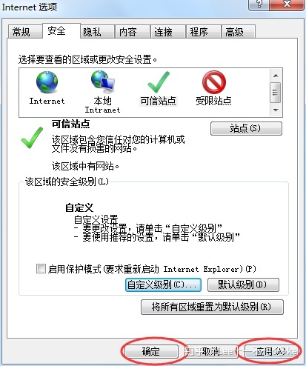Select the 受限站点 red prohibited zone
This screenshot has height=366, width=306.
point(214,82)
